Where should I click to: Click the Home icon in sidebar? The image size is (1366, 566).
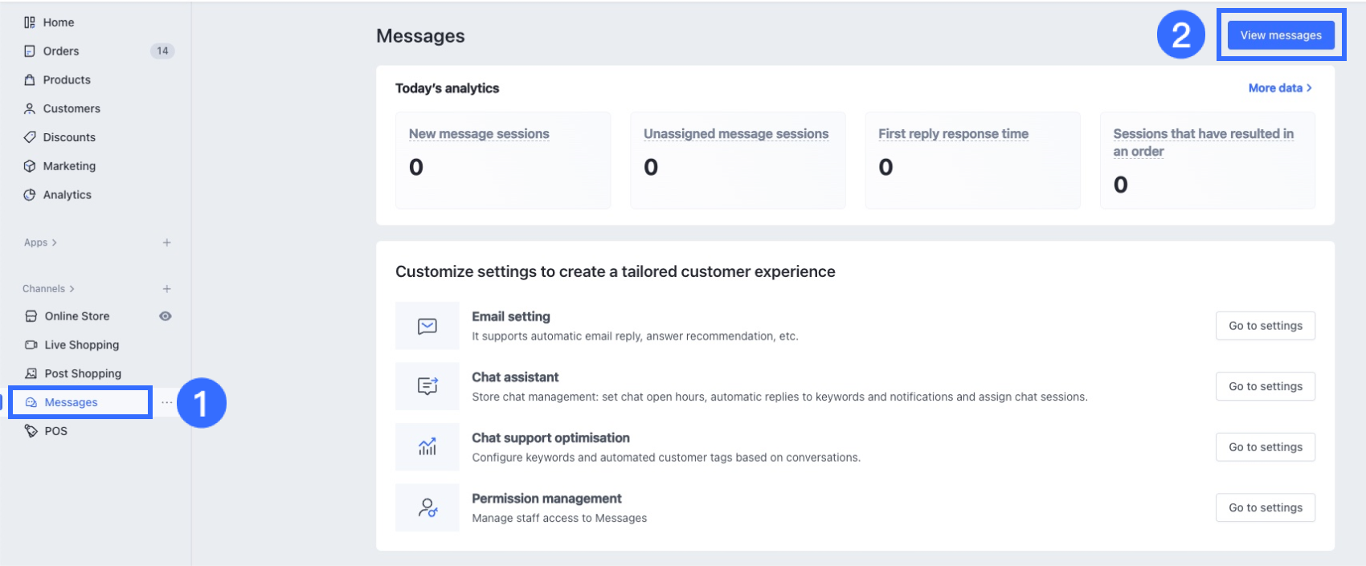click(x=30, y=22)
